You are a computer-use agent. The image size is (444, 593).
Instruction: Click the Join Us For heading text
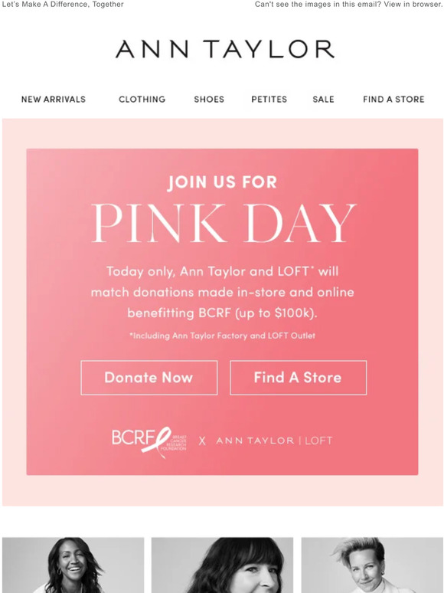click(x=222, y=182)
